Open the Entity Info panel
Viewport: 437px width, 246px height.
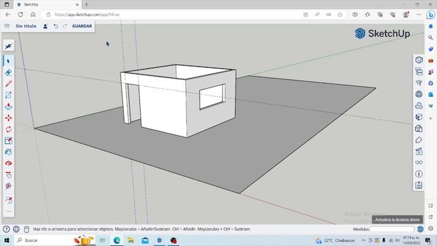(x=419, y=60)
